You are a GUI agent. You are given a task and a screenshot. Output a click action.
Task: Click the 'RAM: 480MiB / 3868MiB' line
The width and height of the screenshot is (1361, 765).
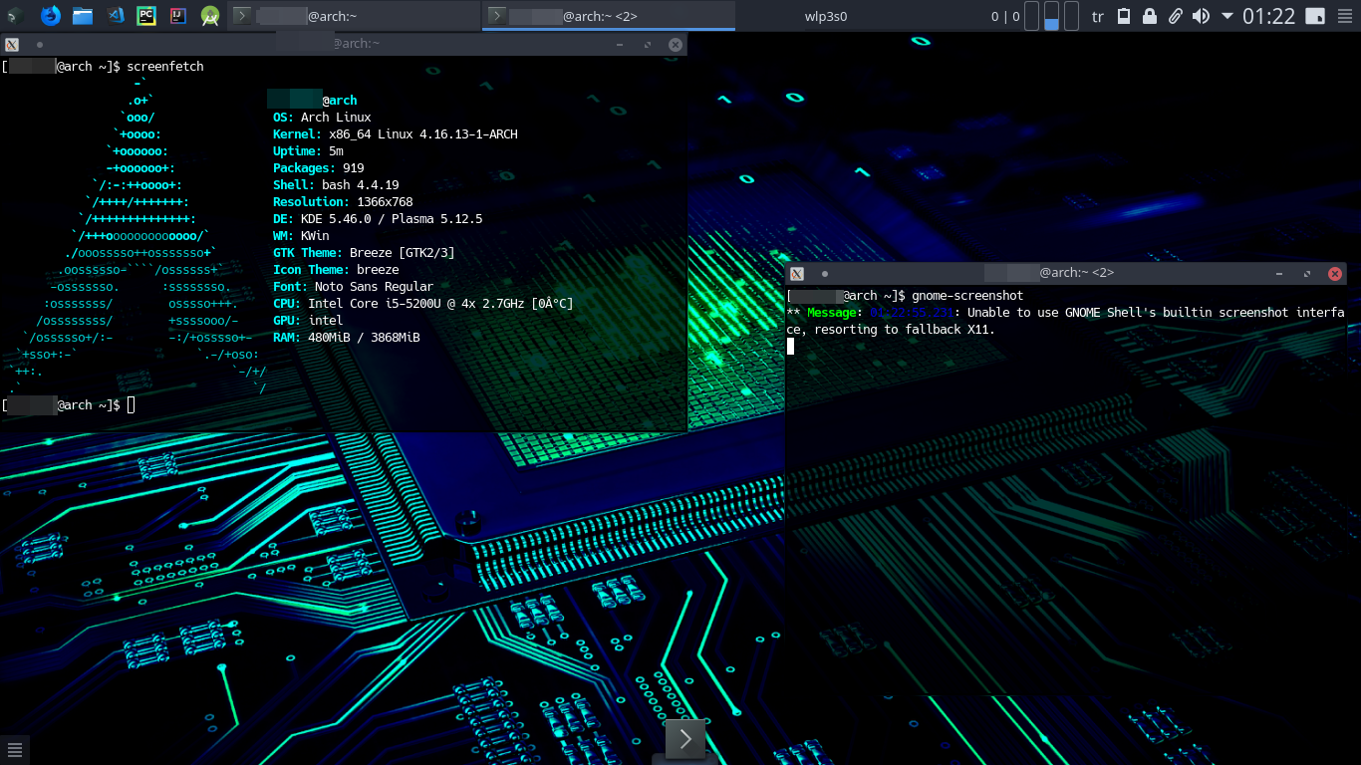(347, 338)
